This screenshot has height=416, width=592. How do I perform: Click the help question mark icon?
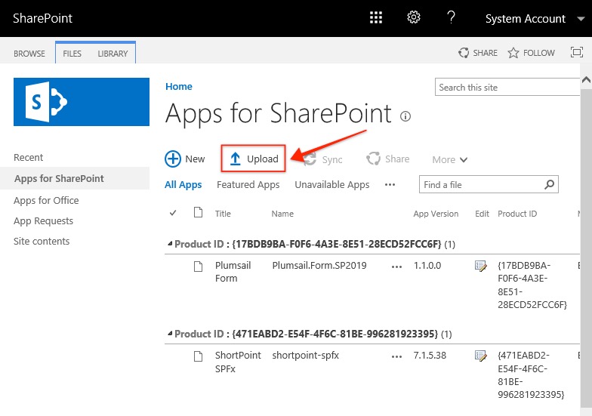tap(451, 17)
